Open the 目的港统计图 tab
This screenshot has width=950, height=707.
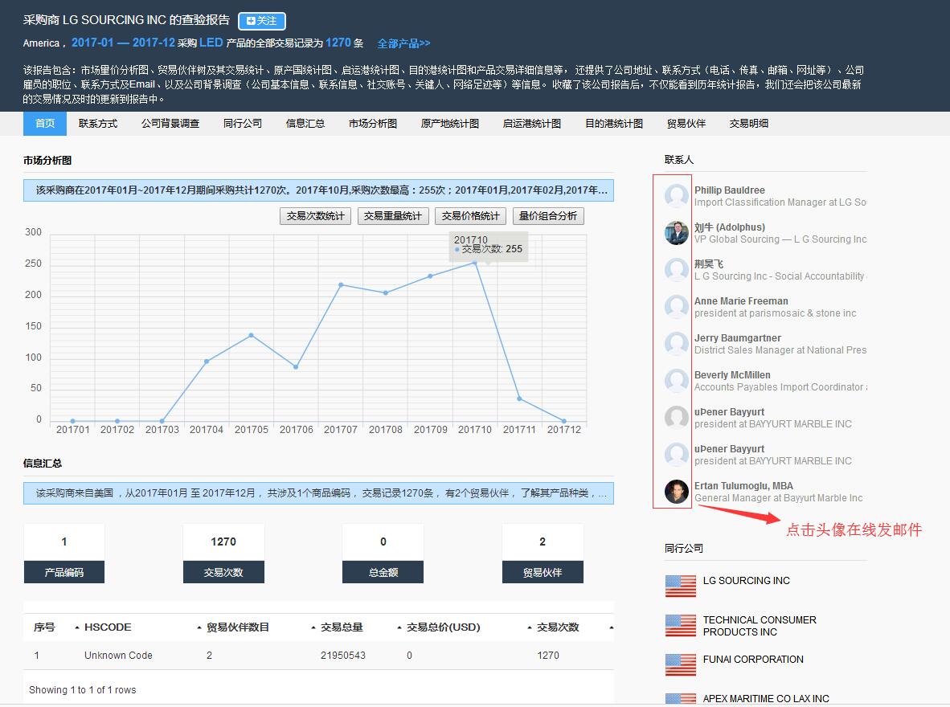pos(614,124)
